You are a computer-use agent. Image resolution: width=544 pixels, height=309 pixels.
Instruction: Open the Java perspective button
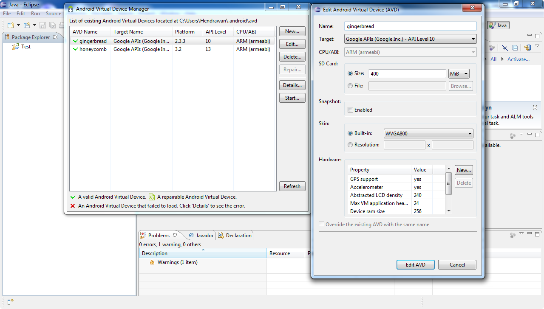click(498, 25)
